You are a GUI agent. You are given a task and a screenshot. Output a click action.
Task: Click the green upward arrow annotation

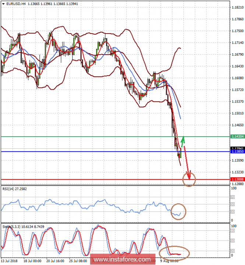(x=183, y=142)
